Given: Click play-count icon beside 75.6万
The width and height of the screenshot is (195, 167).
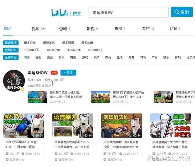Looking at the screenshot, I should [x=105, y=154].
